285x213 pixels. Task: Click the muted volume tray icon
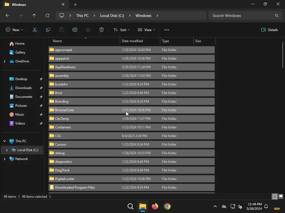pos(240,206)
